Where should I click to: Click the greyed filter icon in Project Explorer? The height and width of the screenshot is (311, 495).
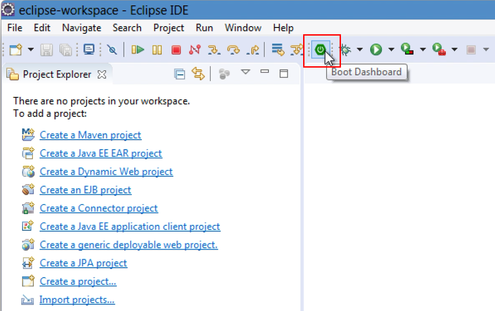click(224, 74)
